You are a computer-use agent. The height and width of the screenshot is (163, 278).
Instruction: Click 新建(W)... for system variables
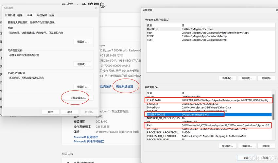(x=228, y=146)
